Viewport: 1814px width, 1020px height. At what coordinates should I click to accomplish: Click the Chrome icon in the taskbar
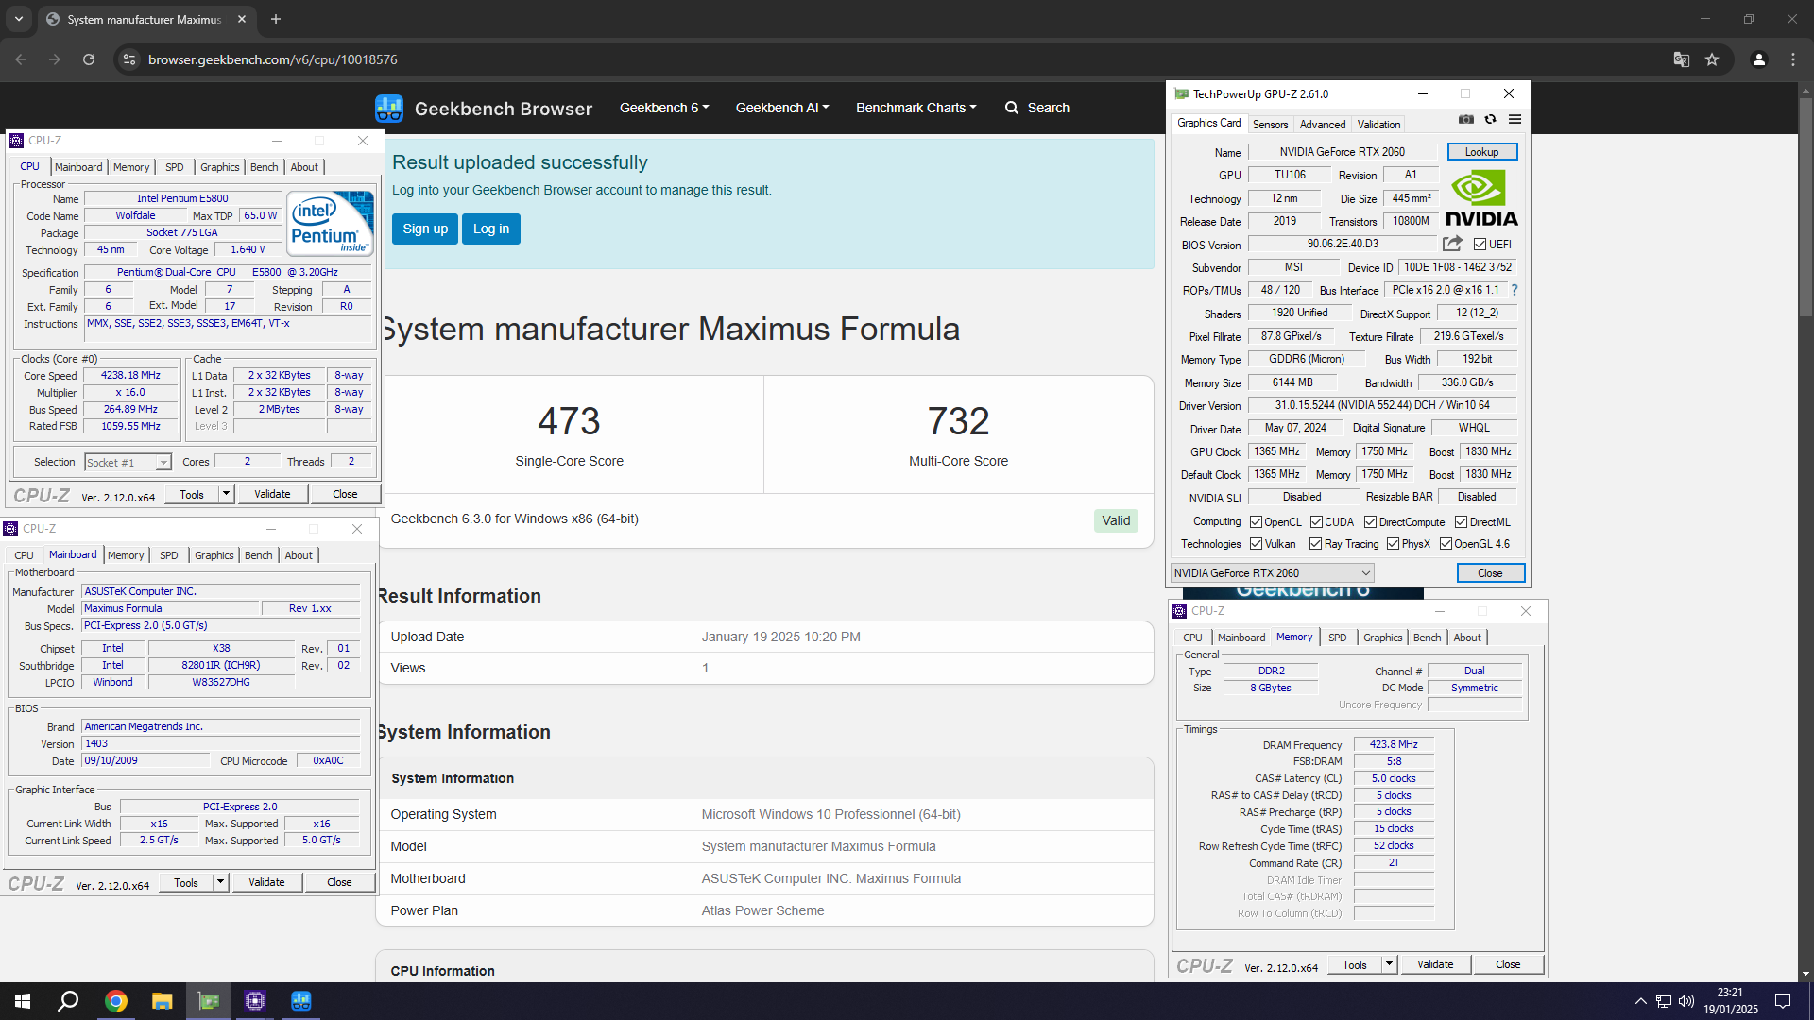(x=115, y=1001)
